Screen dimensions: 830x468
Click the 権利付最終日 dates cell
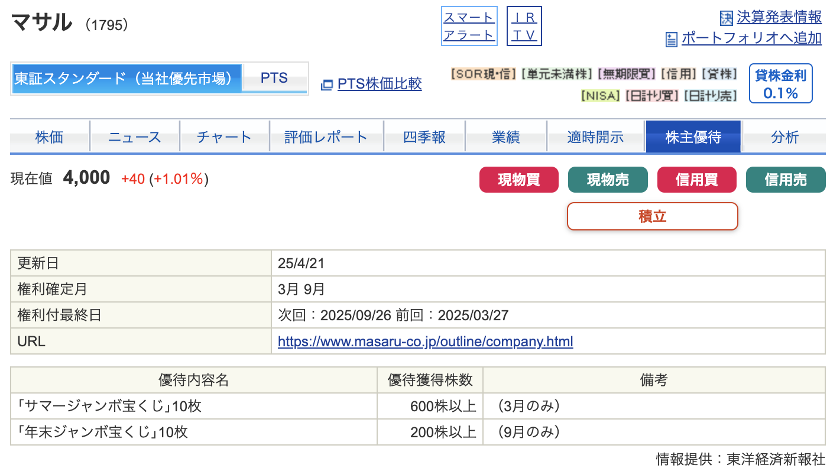click(548, 316)
